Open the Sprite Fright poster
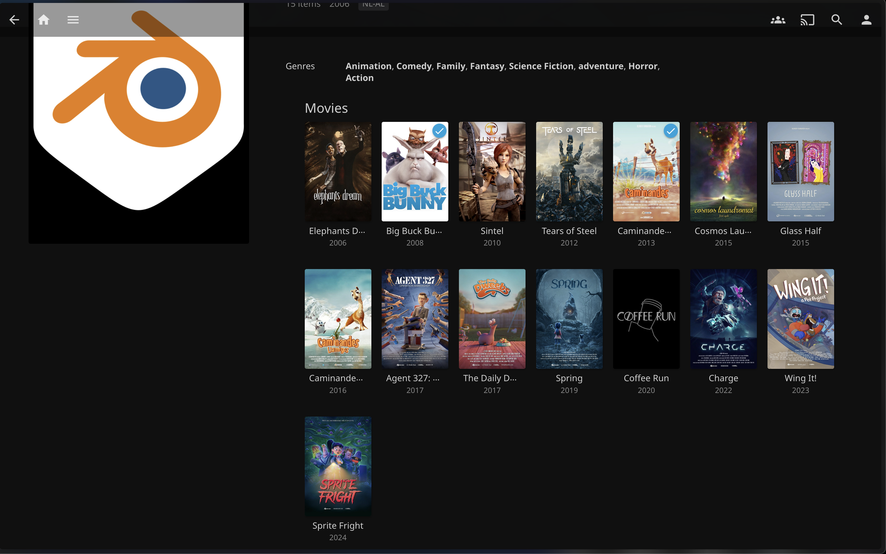This screenshot has width=886, height=554. point(338,466)
